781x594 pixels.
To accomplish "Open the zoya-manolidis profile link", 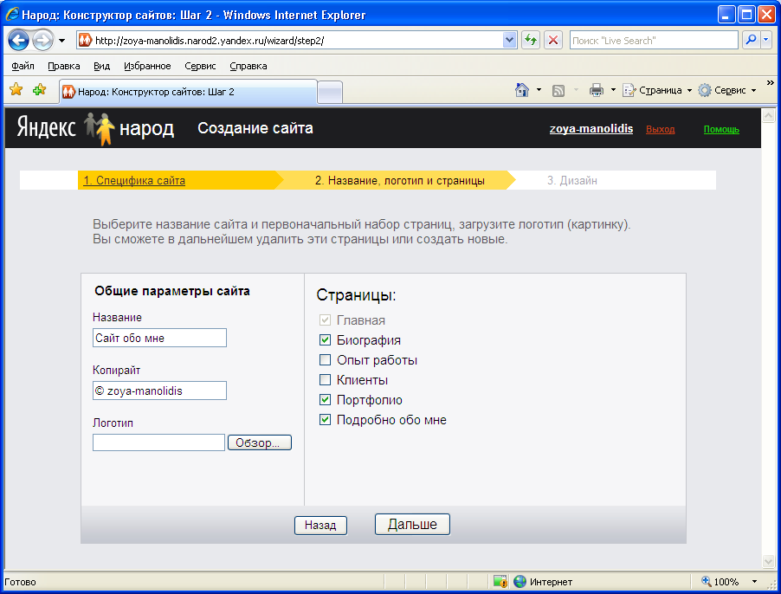I will pyautogui.click(x=591, y=129).
